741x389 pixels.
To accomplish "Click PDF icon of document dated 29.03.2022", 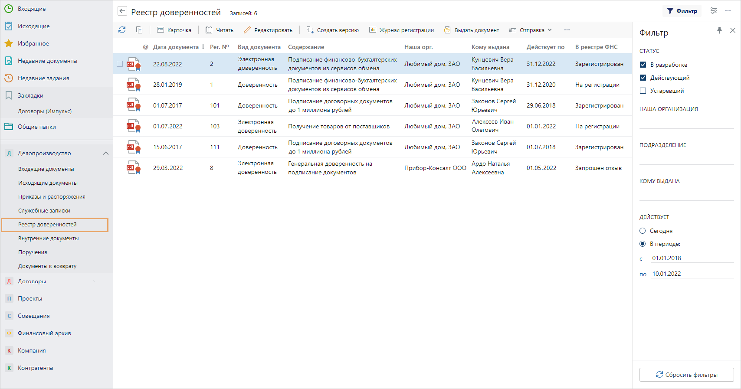I will [133, 168].
